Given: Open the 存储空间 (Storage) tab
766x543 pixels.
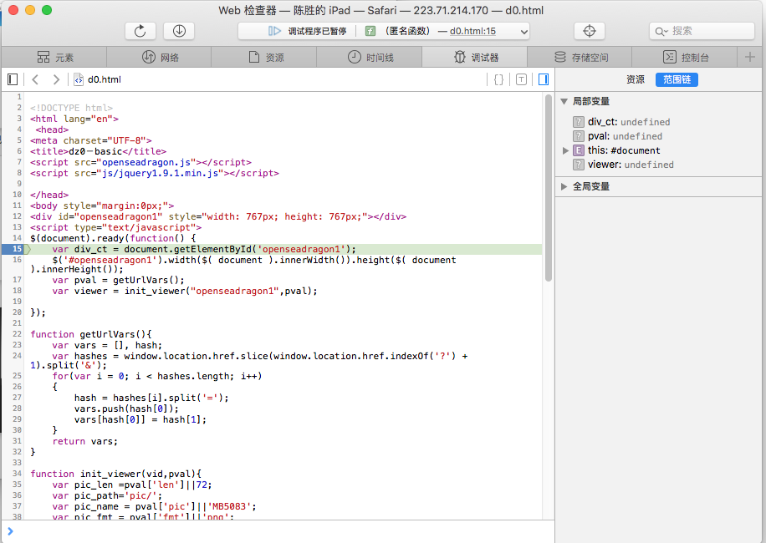Looking at the screenshot, I should point(580,58).
